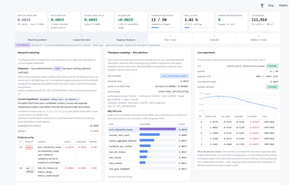Viewport: 289px width, 185px height.
Task: Open the Evaluate step tab
Action: point(214,38)
